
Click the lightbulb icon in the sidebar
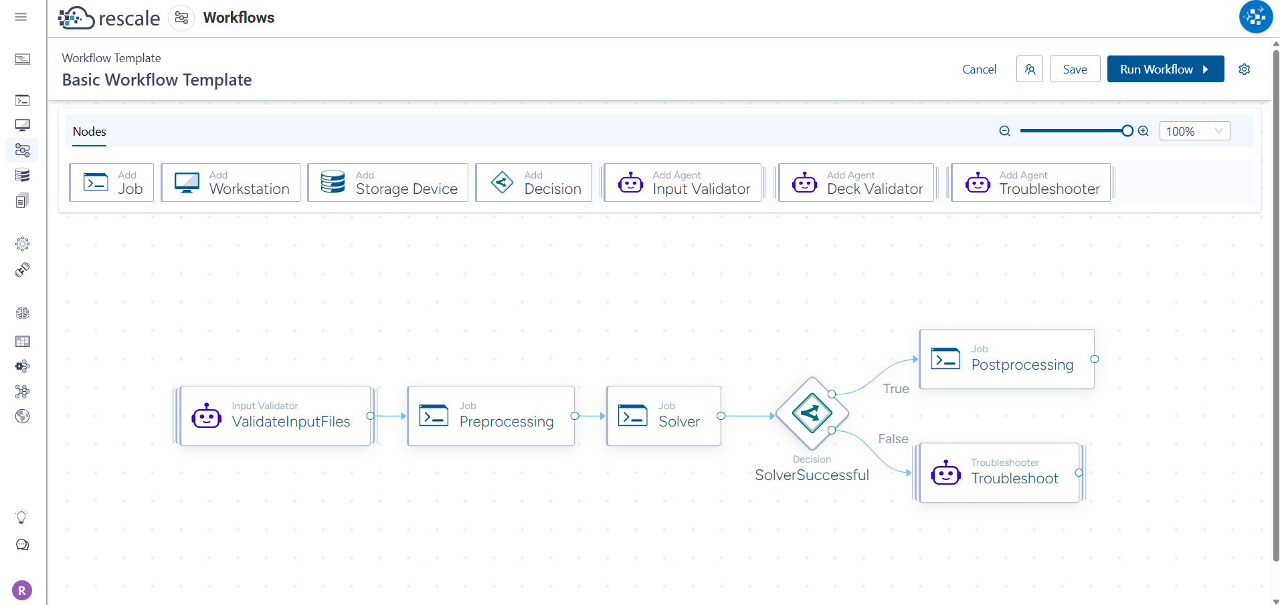coord(21,517)
